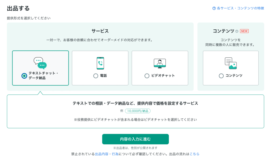The height and width of the screenshot is (160, 272).
Task: Click the question mark icon before 各サービス
Action: [214, 8]
